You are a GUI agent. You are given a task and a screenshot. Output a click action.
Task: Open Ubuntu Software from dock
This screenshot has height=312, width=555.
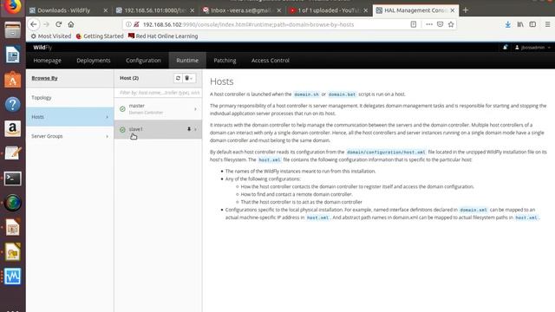[x=12, y=80]
